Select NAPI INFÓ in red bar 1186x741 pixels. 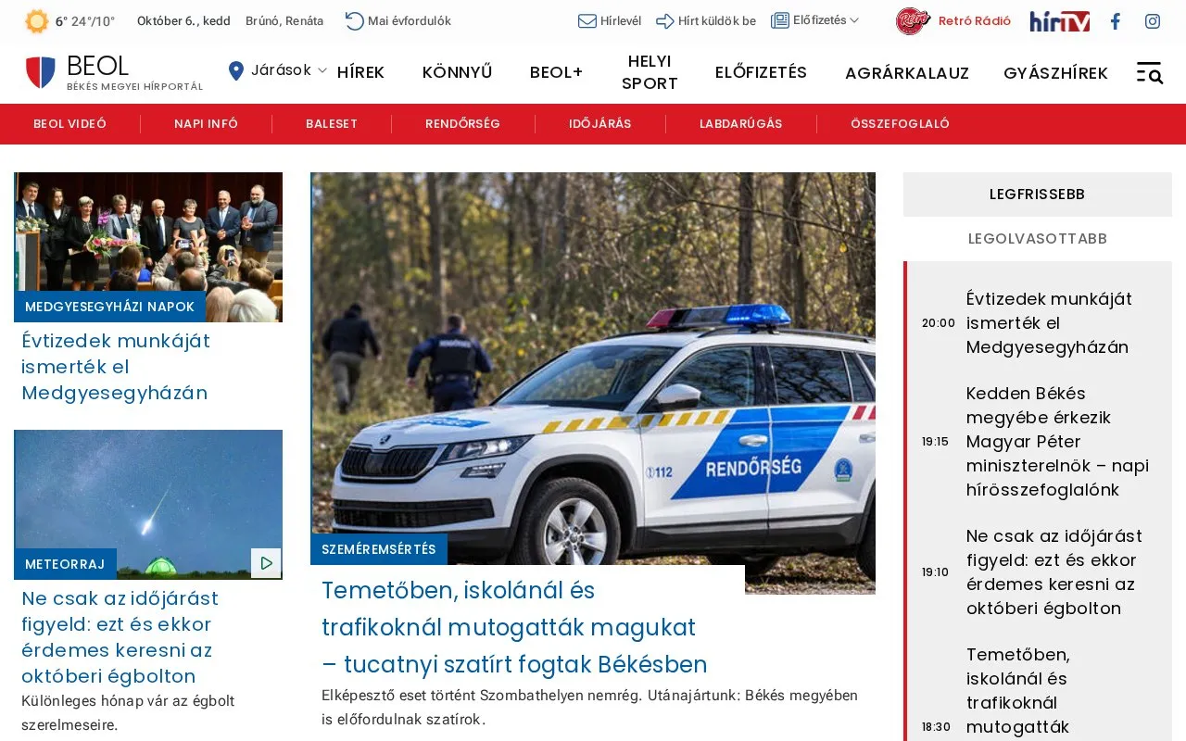(x=206, y=124)
